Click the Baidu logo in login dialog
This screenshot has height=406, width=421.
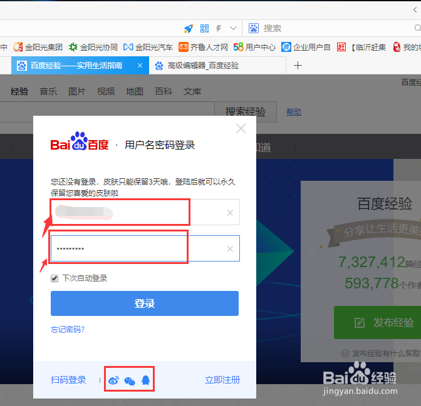point(80,141)
